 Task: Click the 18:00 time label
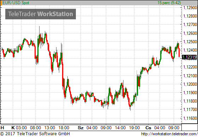click(x=64, y=128)
